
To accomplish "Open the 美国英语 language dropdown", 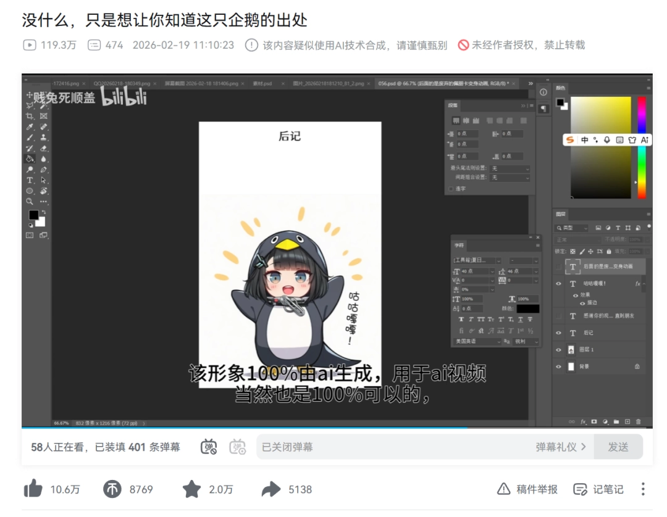I will click(478, 341).
